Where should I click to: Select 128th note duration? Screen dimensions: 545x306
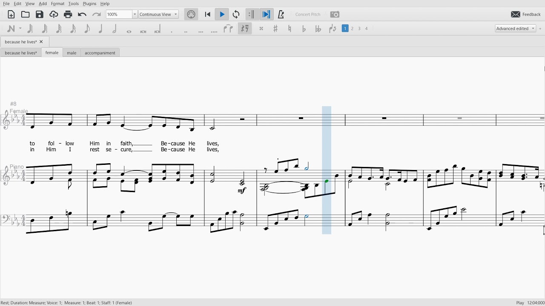click(x=31, y=28)
